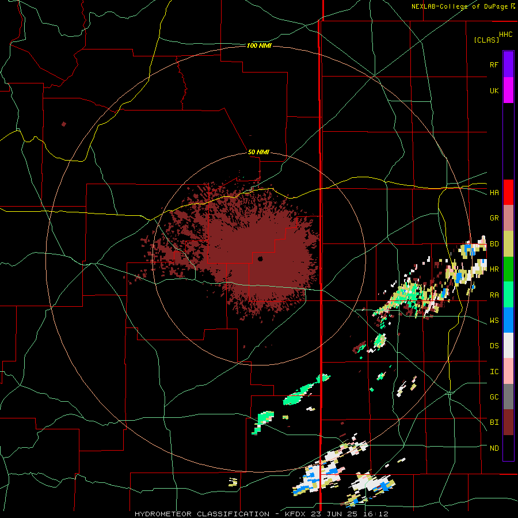518x518 pixels.
Task: Click the HR legend label
Action: 494,269
